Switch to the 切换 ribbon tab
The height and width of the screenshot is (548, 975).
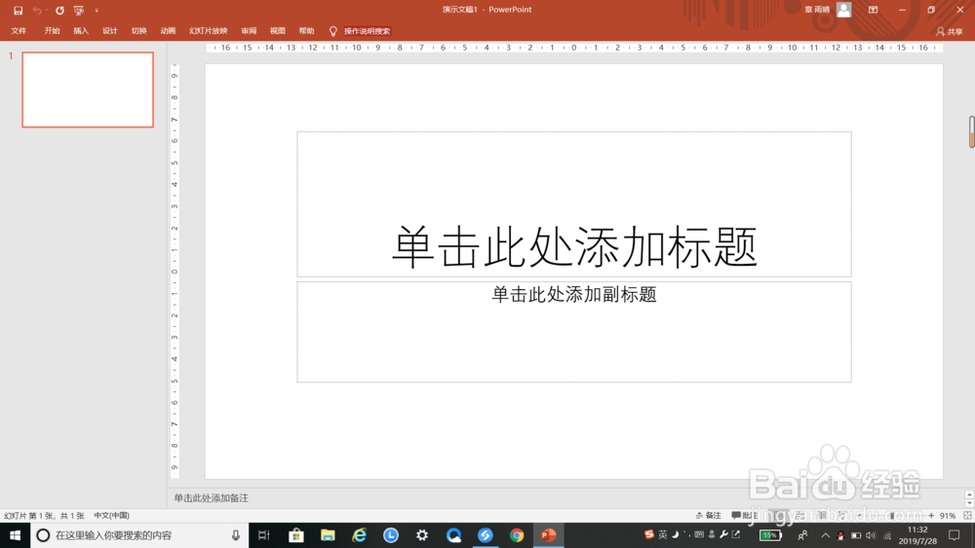[139, 31]
